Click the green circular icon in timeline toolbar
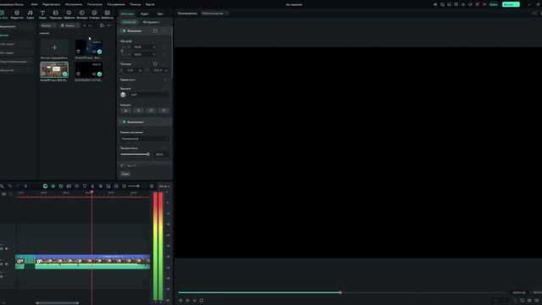The height and width of the screenshot is (305, 542). click(x=45, y=186)
